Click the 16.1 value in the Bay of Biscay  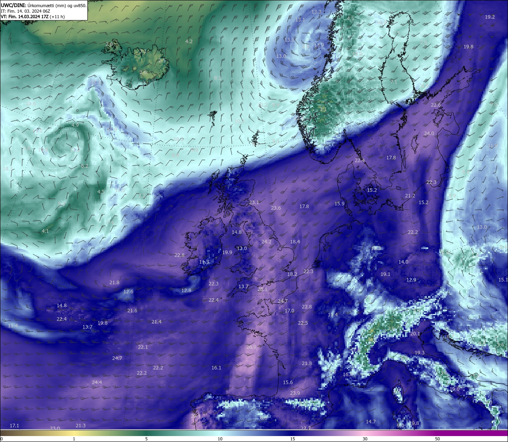tap(216, 368)
